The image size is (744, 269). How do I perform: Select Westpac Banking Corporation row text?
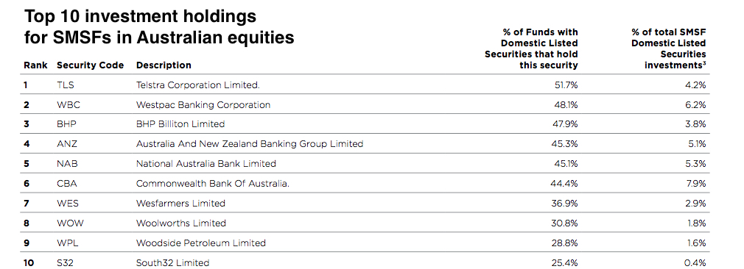pos(203,104)
